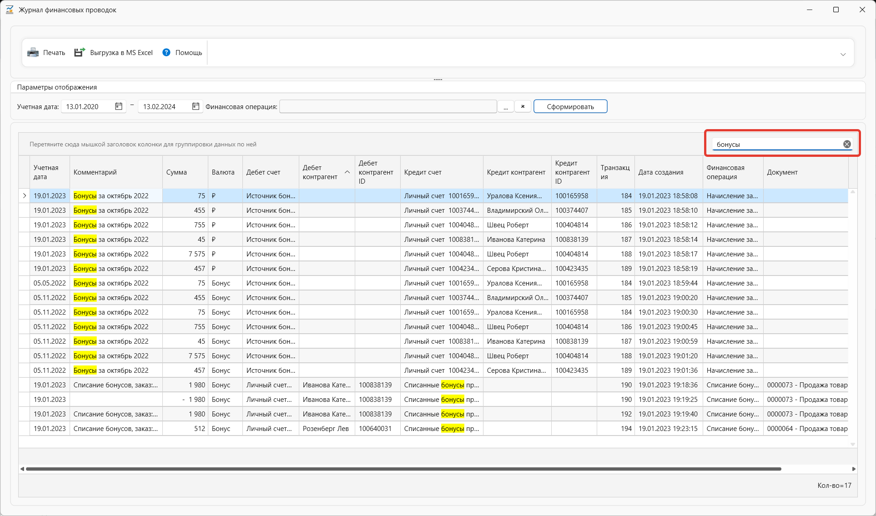Sort by Сумма column header
Viewport: 876px width, 516px height.
[185, 172]
